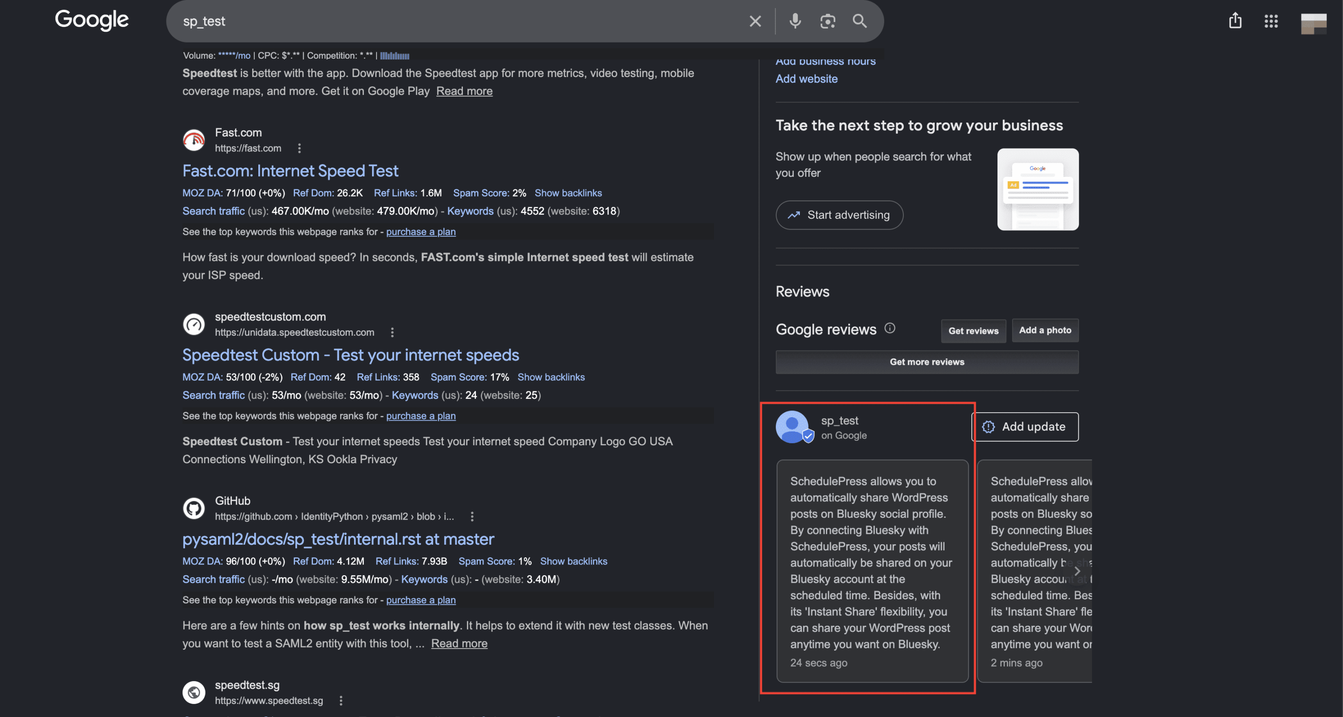
Task: Click the Add website link
Action: pyautogui.click(x=807, y=79)
